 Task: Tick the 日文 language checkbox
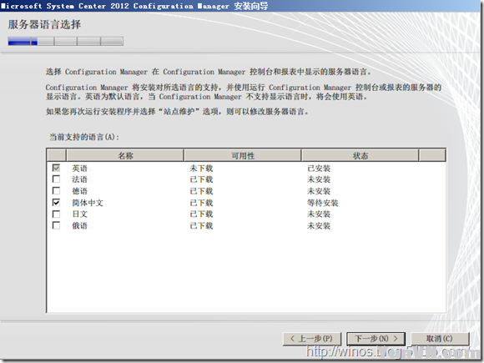56,214
